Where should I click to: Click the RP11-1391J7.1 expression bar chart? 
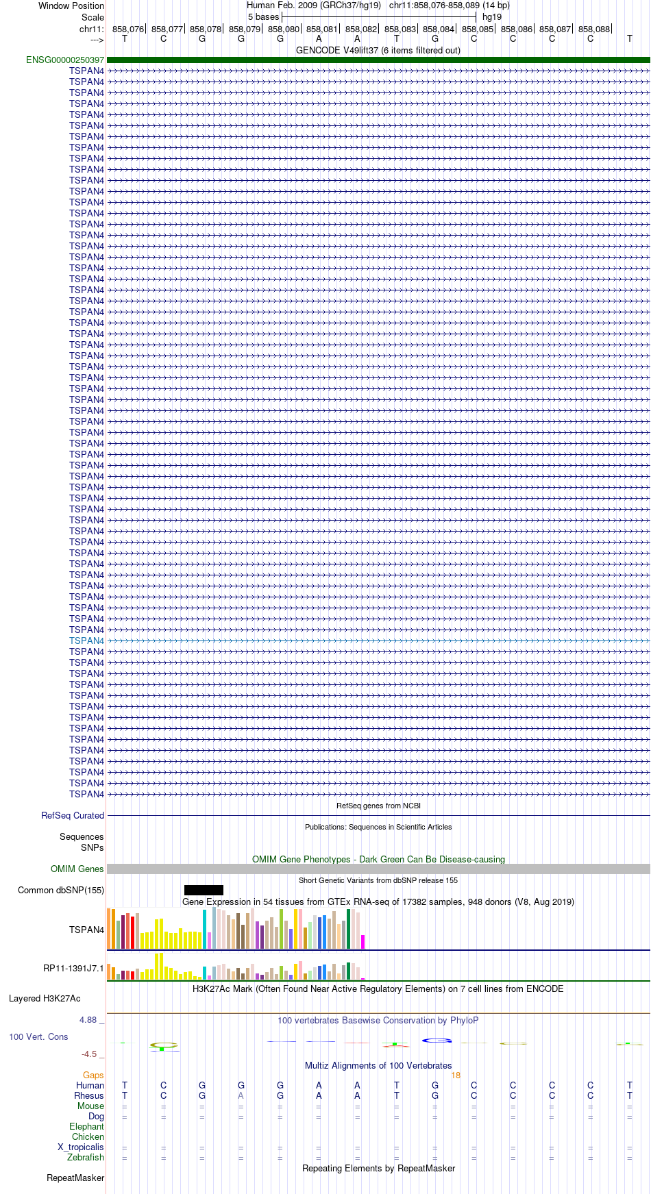click(236, 966)
